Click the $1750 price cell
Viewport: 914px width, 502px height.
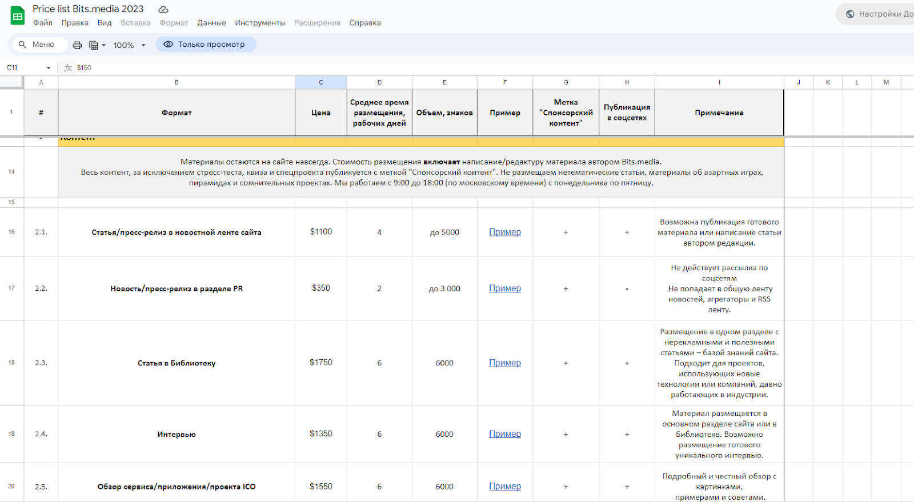coord(321,363)
